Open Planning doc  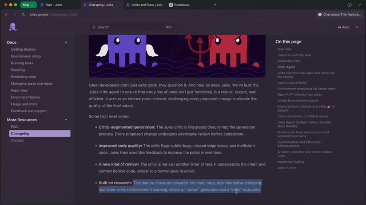point(18,69)
